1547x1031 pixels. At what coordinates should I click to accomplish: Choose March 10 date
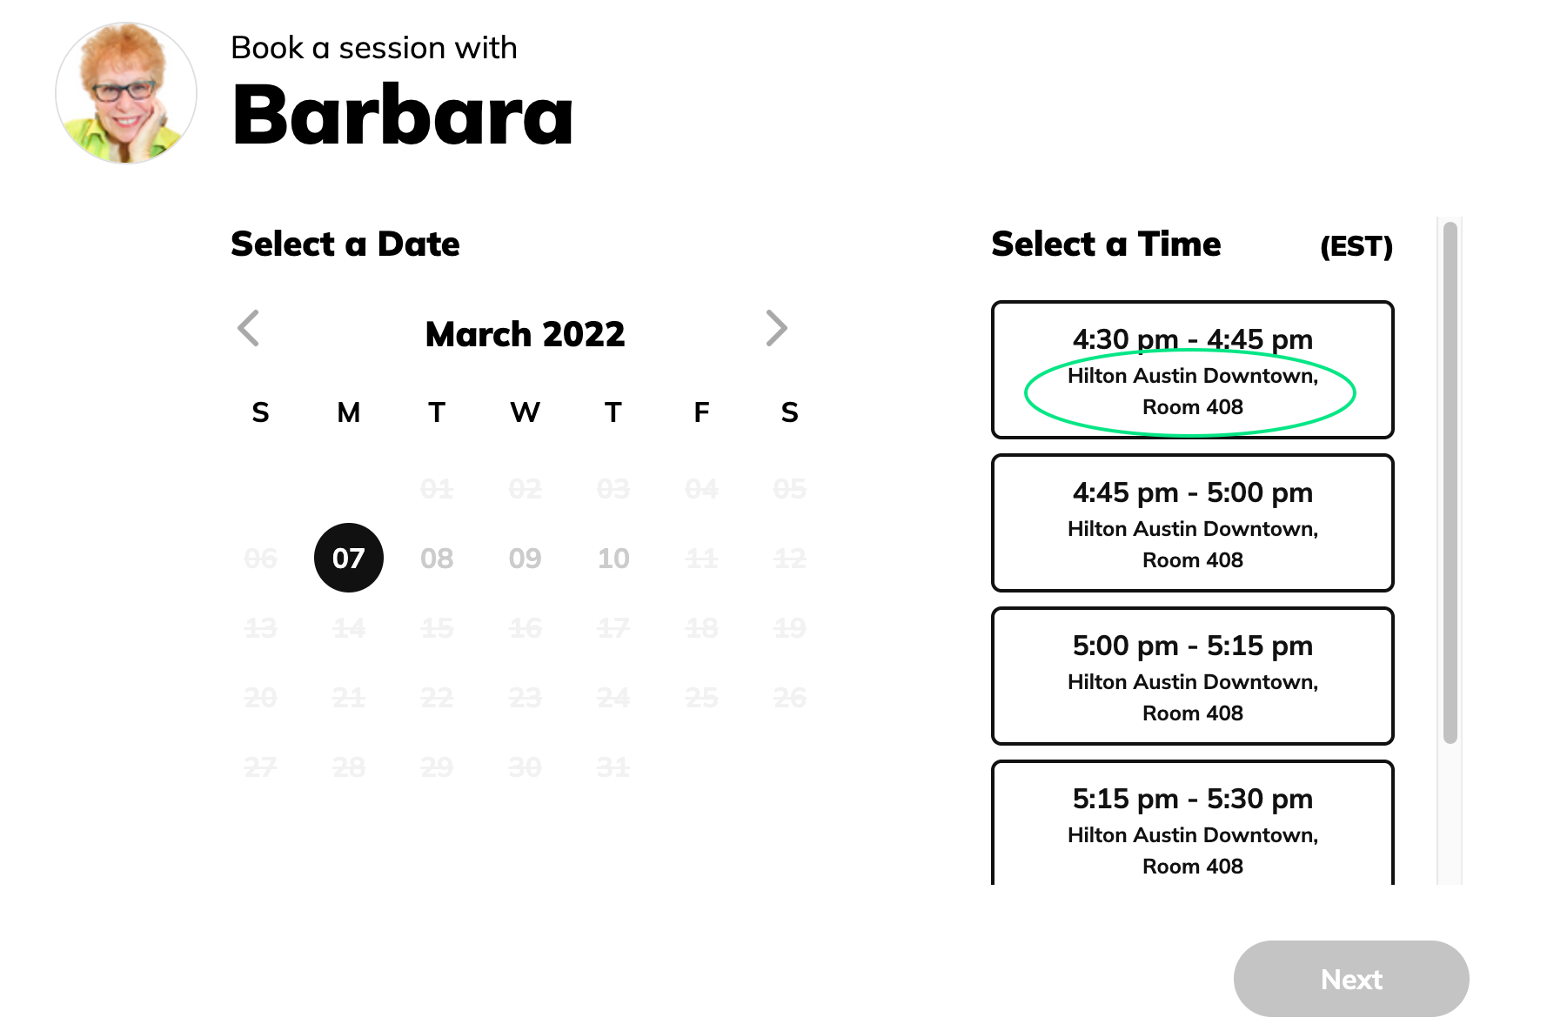(613, 558)
